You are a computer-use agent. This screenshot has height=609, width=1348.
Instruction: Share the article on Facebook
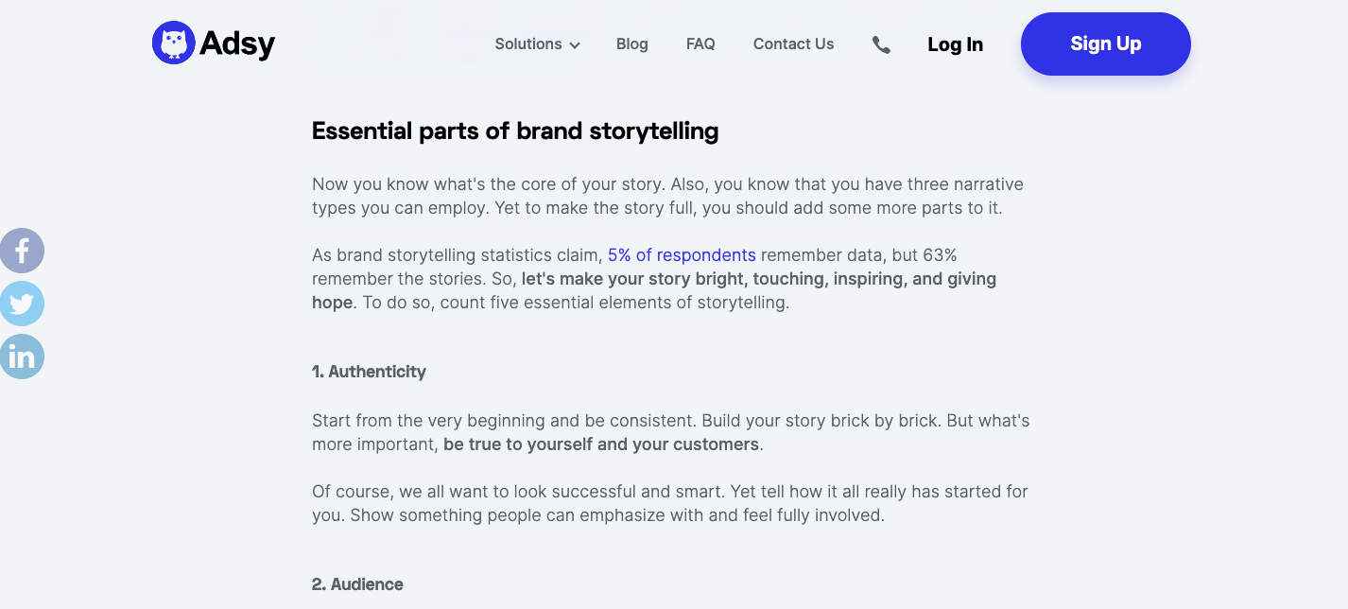pyautogui.click(x=22, y=252)
